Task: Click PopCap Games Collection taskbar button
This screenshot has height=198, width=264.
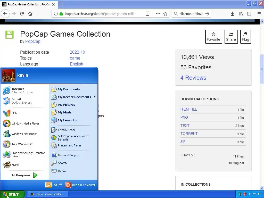Action: 47,194
